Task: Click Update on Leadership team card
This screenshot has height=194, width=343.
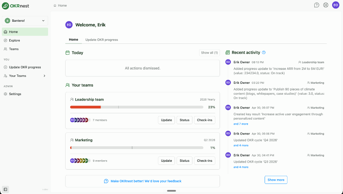Action: (166, 120)
